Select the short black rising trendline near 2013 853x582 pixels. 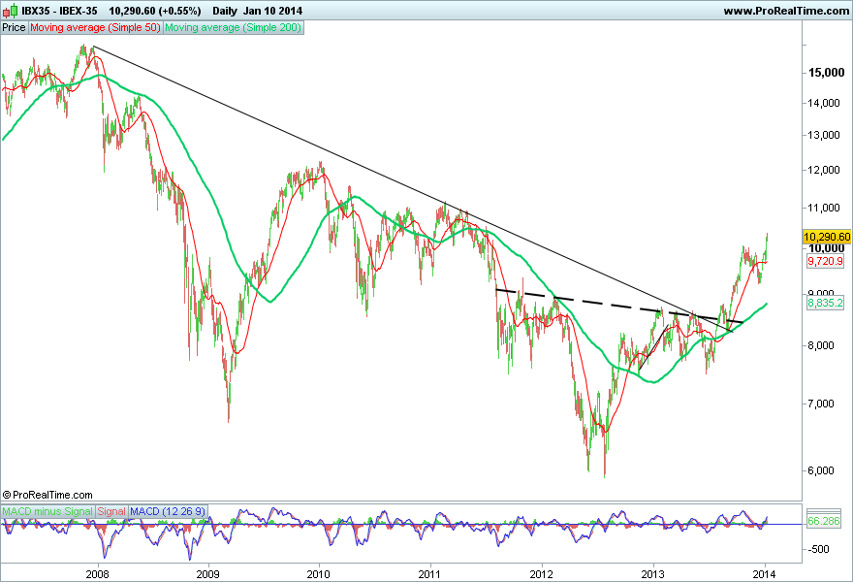click(x=652, y=348)
